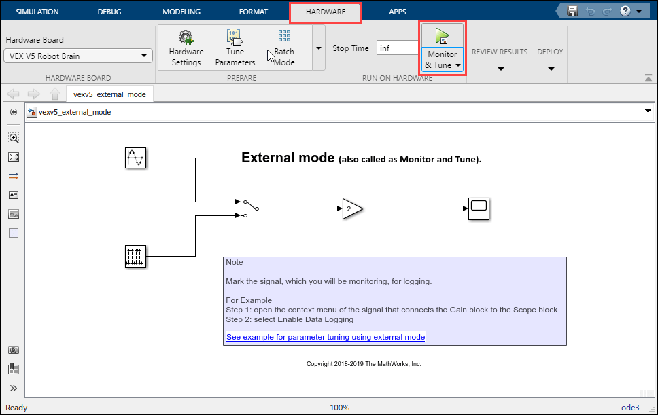
Task: Click the save icon in title toolbar
Action: coord(572,12)
